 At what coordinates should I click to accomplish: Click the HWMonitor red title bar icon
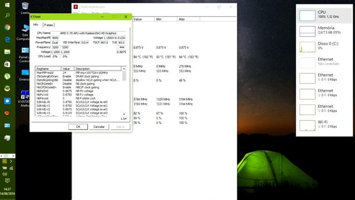click(75, 7)
